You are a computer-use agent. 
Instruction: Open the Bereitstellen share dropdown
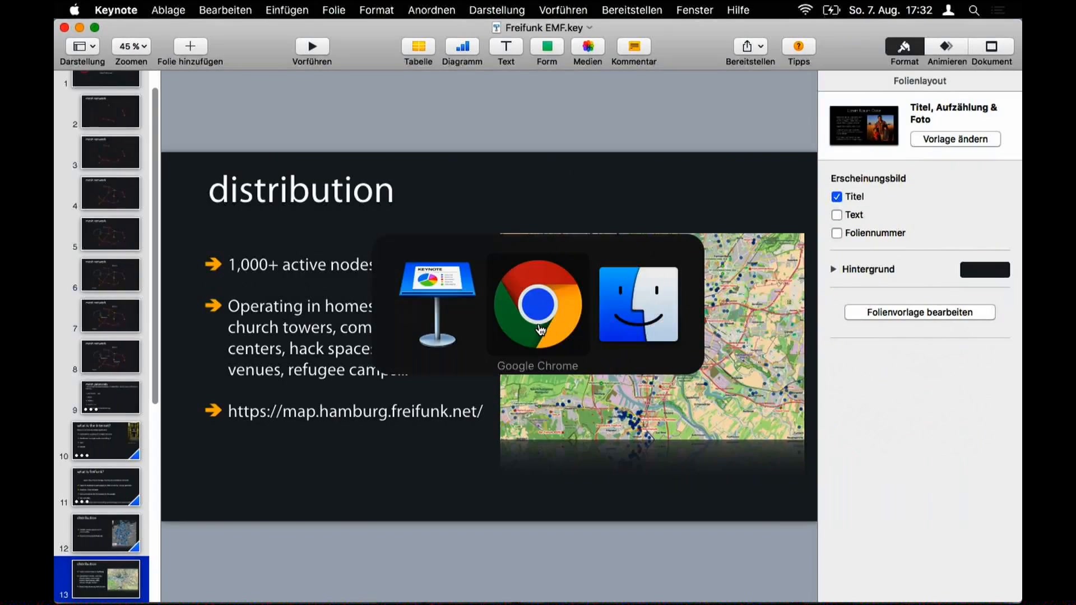point(750,46)
